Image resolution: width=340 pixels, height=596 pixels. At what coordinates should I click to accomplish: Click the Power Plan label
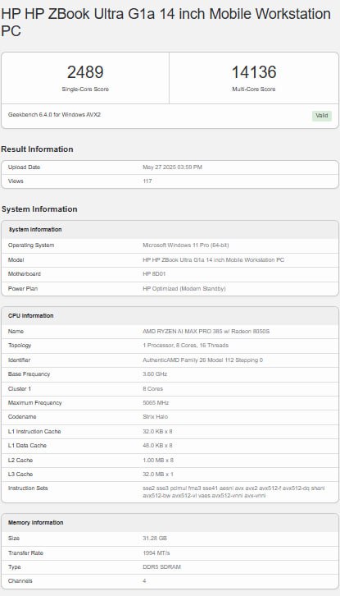coord(23,289)
